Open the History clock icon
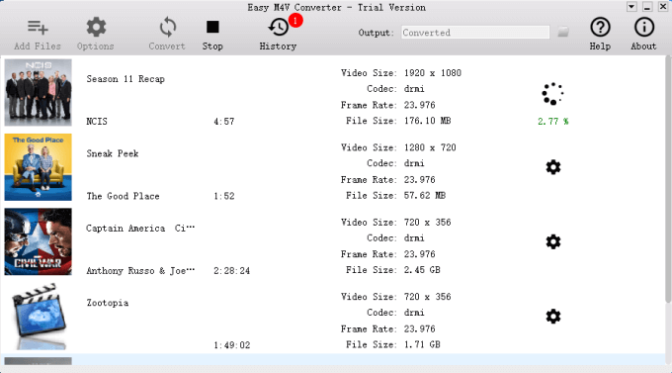This screenshot has width=672, height=373. pos(278,28)
